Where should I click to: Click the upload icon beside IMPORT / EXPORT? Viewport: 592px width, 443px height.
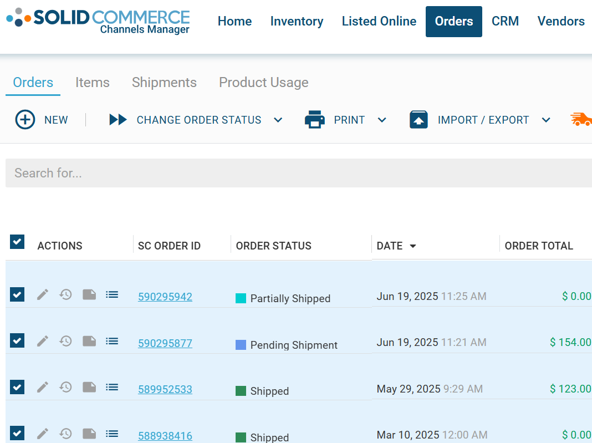(419, 119)
